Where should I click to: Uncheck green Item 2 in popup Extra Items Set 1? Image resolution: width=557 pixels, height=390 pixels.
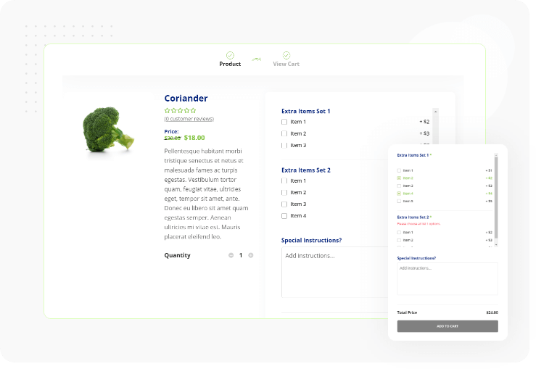(399, 178)
